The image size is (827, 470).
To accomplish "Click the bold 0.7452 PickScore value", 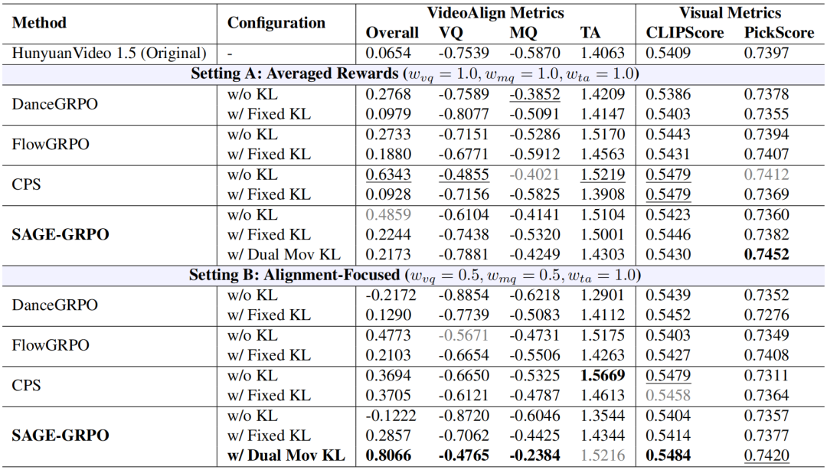I will pyautogui.click(x=767, y=254).
